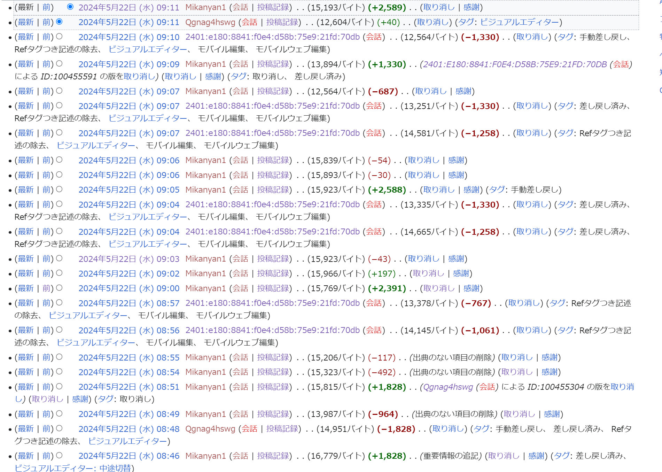Click 感謝 on the 15,193バイト row
662x472 pixels.
pyautogui.click(x=471, y=7)
